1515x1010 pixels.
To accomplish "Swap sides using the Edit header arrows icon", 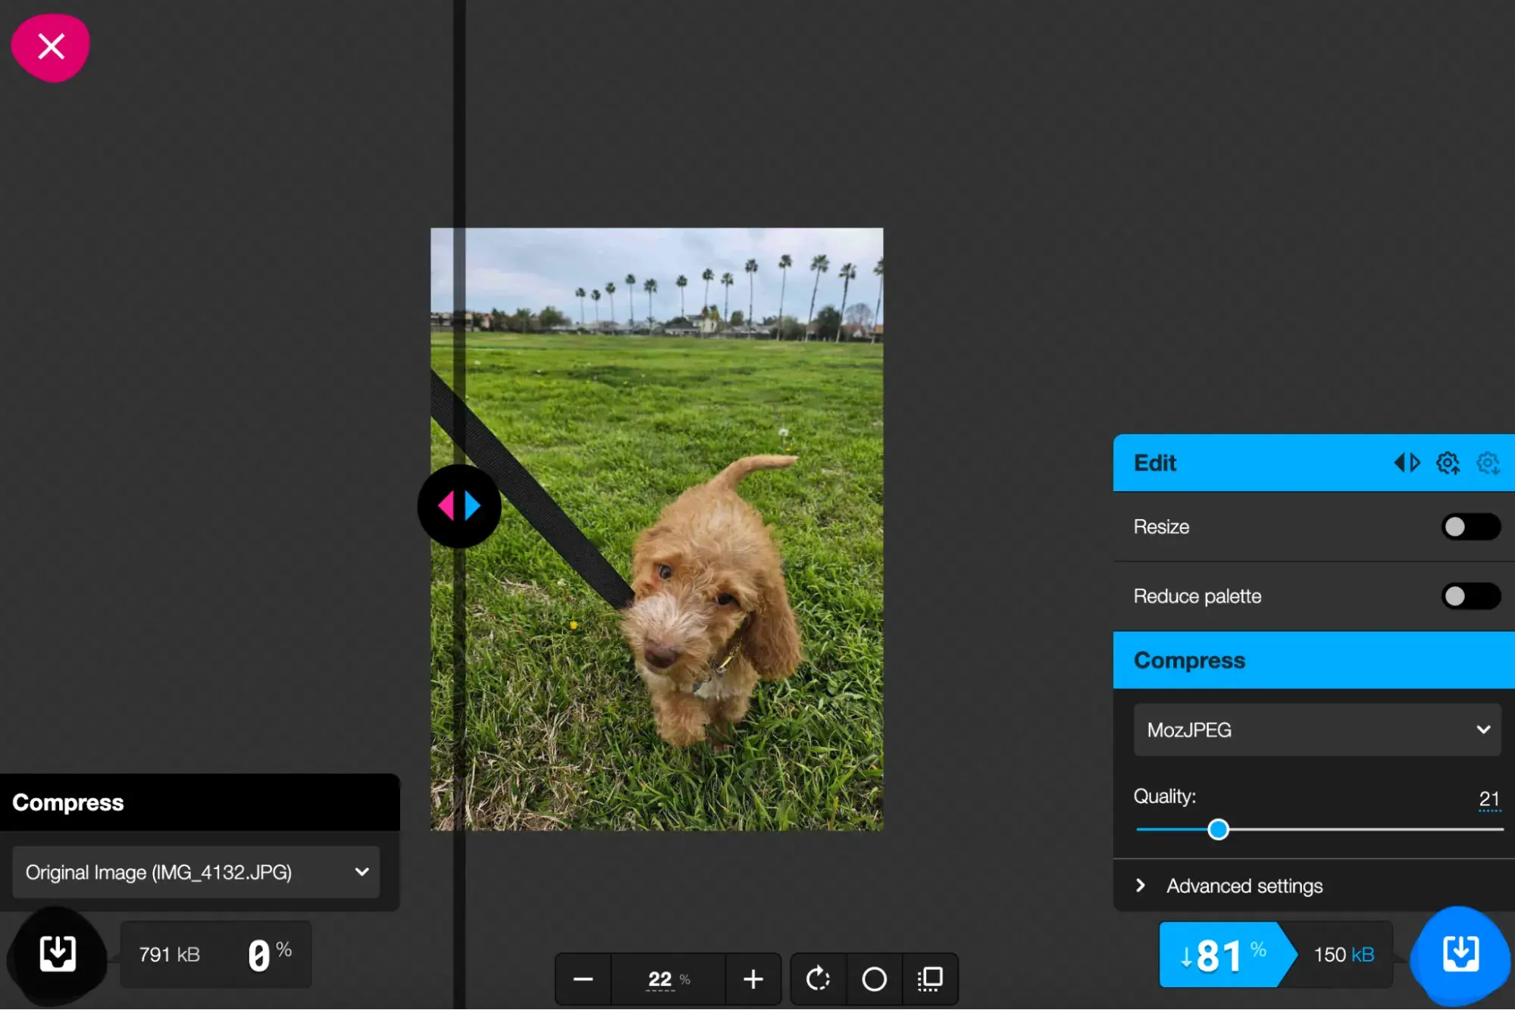I will pos(1407,463).
